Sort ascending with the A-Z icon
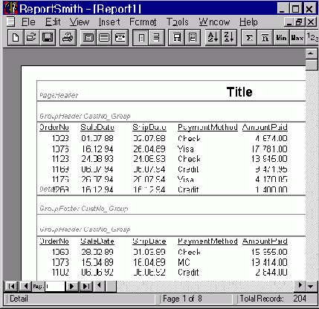319x309 pixels. 213,38
